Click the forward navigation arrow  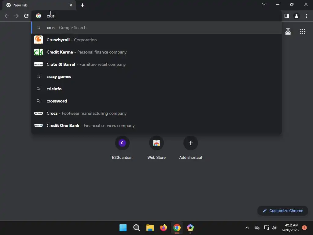point(17,16)
